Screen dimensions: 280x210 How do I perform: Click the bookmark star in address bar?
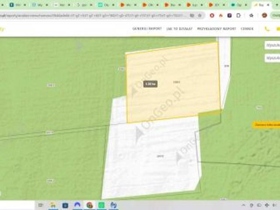pos(200,16)
